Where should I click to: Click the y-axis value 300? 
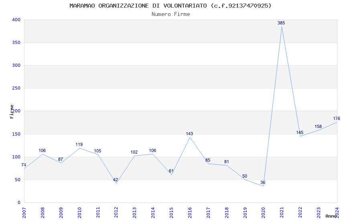(16, 65)
